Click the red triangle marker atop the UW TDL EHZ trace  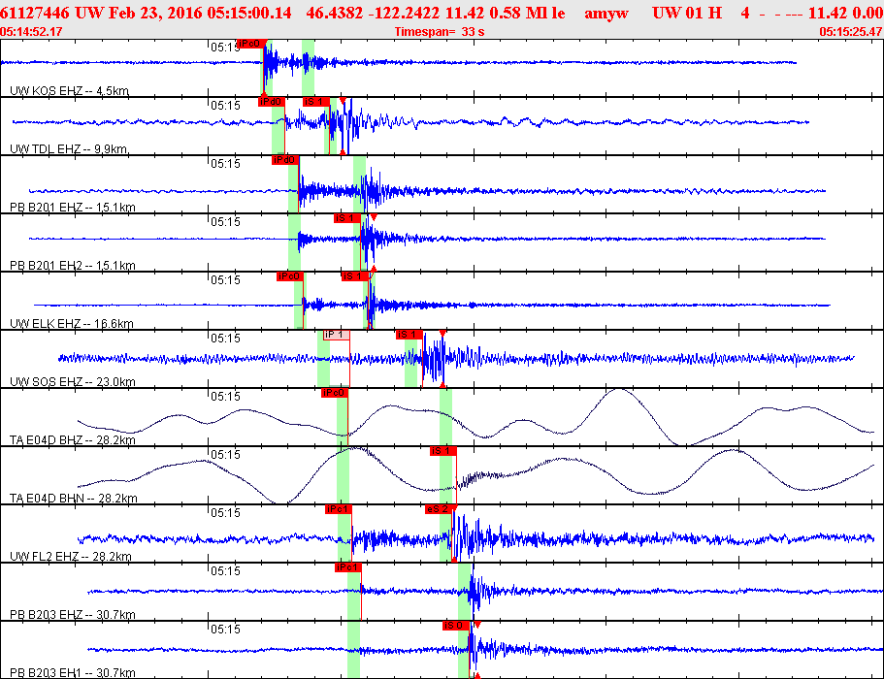343,101
